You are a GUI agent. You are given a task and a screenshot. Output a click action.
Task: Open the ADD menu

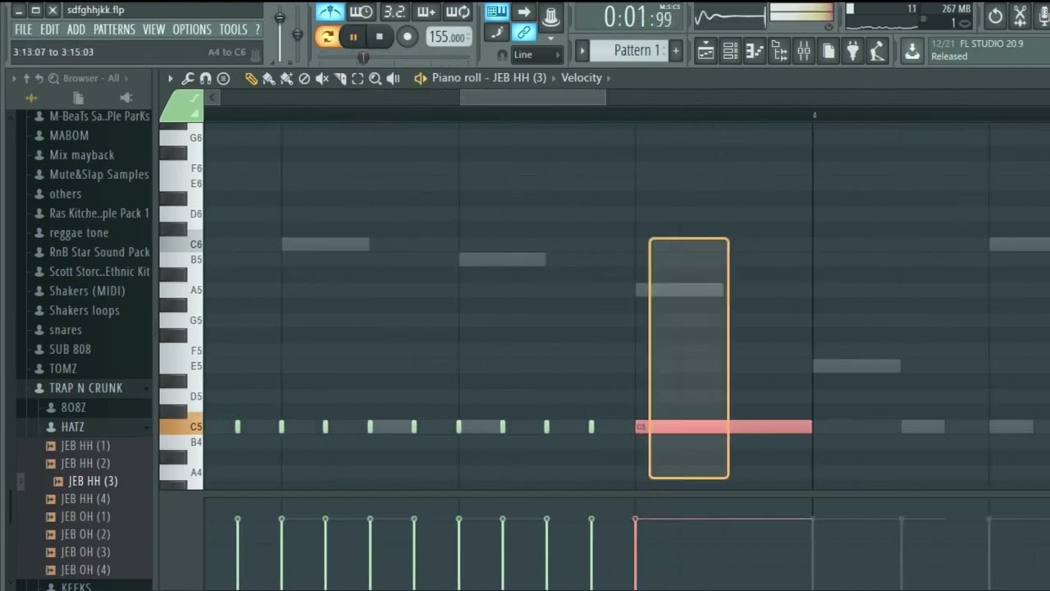[x=76, y=30]
